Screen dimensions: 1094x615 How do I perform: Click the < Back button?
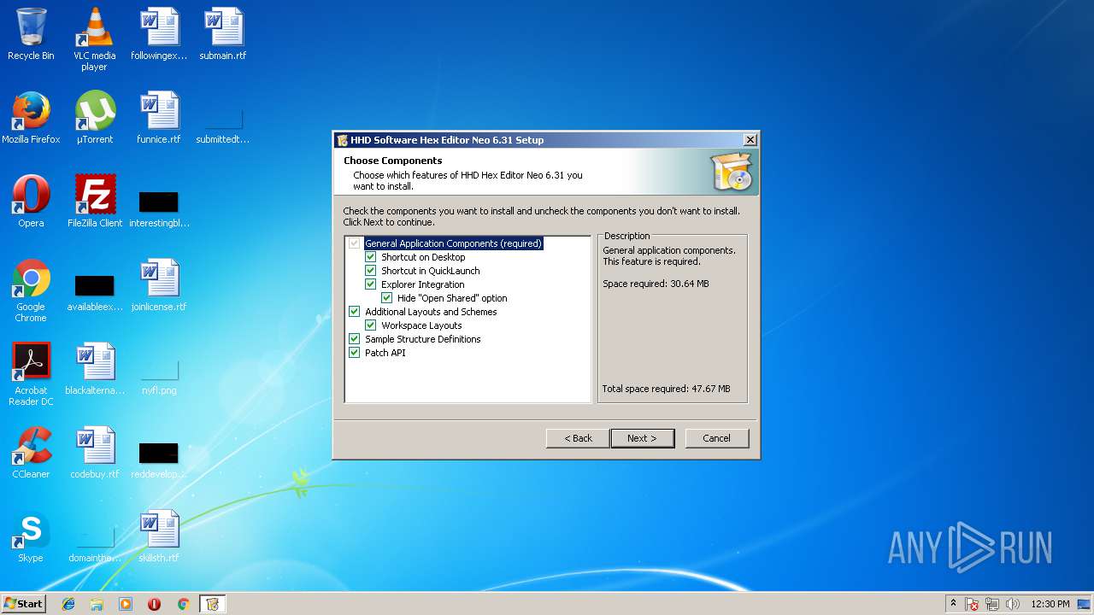coord(578,438)
